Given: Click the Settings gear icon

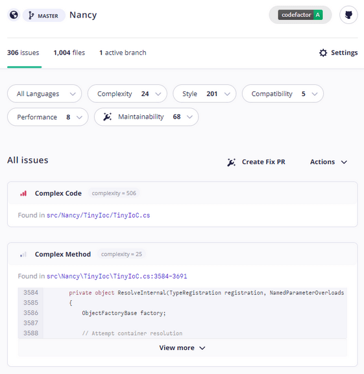Looking at the screenshot, I should [323, 53].
